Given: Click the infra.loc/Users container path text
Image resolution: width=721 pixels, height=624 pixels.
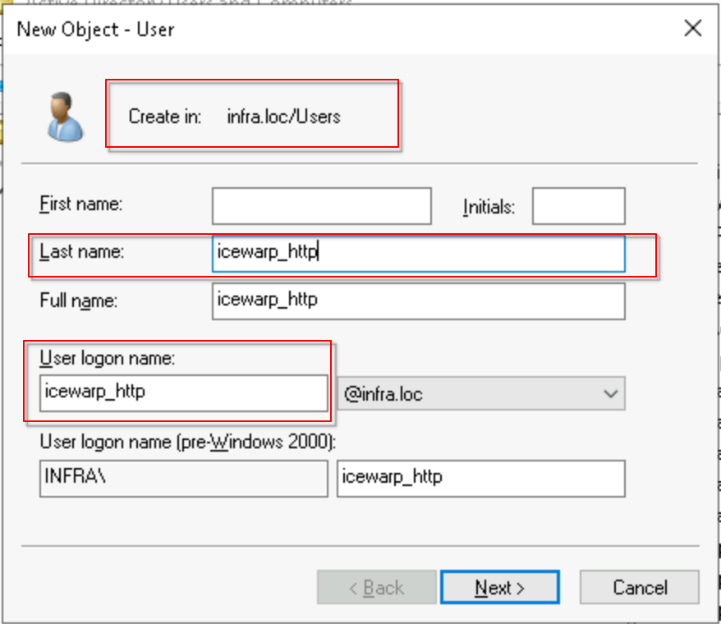Looking at the screenshot, I should point(283,117).
